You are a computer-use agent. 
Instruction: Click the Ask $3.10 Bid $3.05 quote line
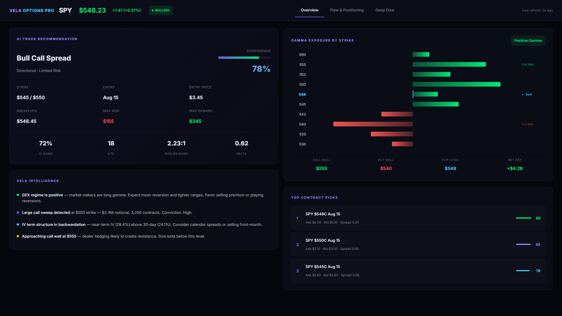[332, 249]
